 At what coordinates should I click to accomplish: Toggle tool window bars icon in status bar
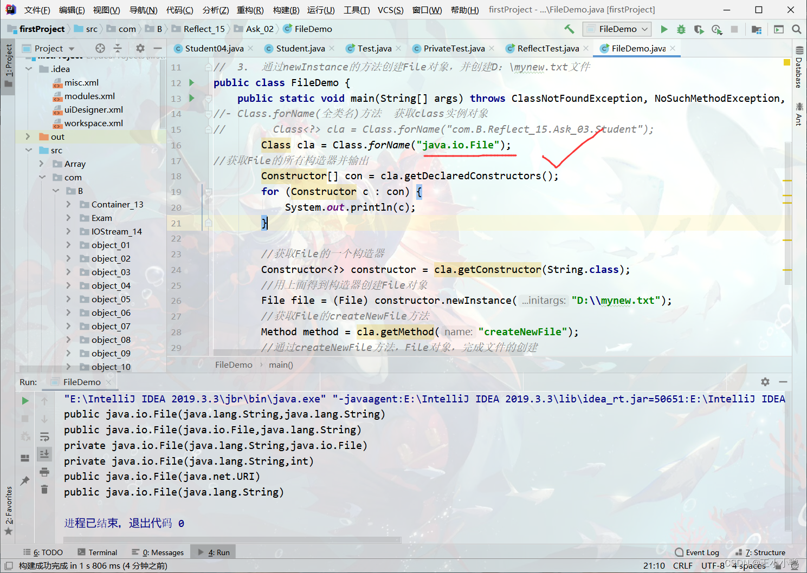[9, 565]
